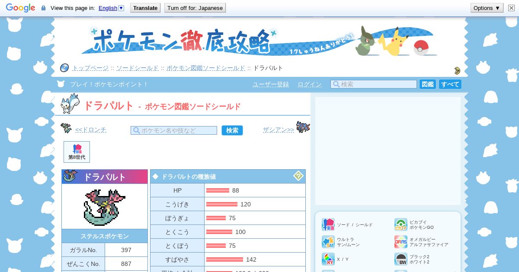Click the Translate button
Screen dimensions: 519x272
tap(145, 8)
